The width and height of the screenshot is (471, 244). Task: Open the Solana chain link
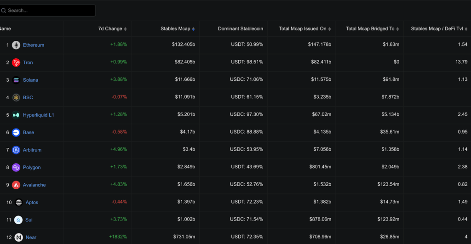click(x=30, y=80)
